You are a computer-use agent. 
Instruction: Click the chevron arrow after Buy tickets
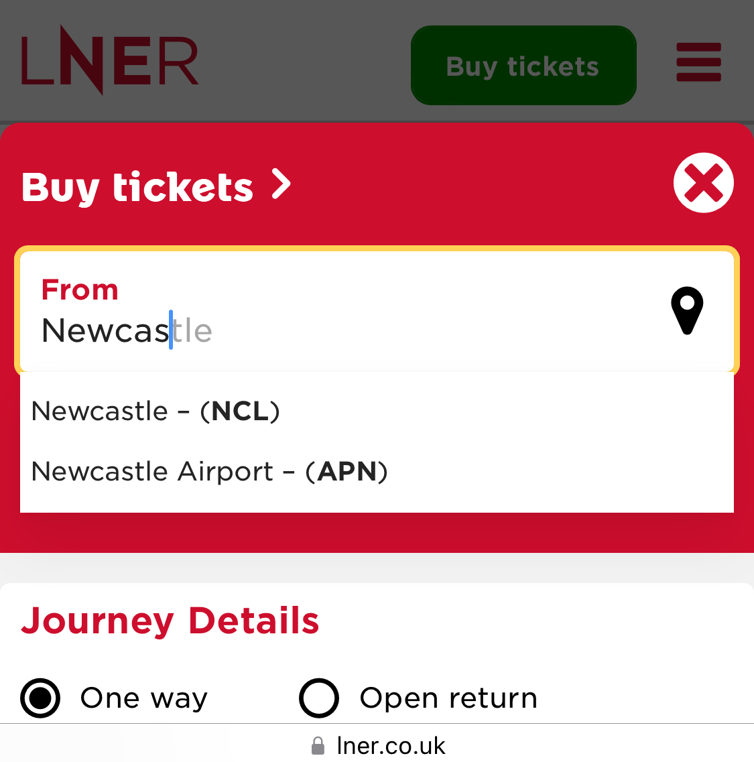(x=281, y=184)
